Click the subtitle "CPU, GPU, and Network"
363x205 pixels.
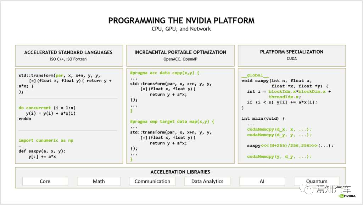[181, 29]
